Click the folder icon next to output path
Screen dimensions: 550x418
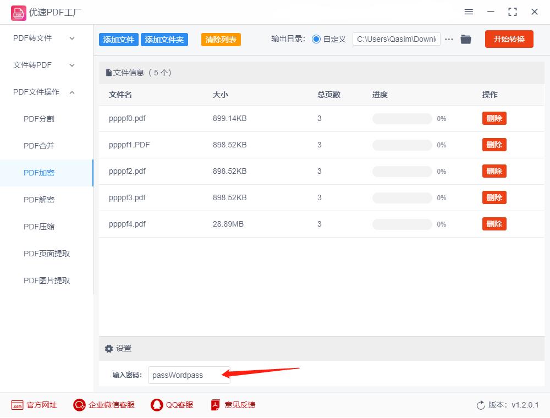pyautogui.click(x=466, y=39)
